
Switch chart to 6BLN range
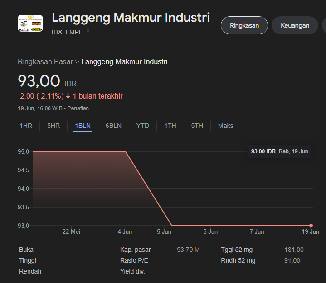113,126
